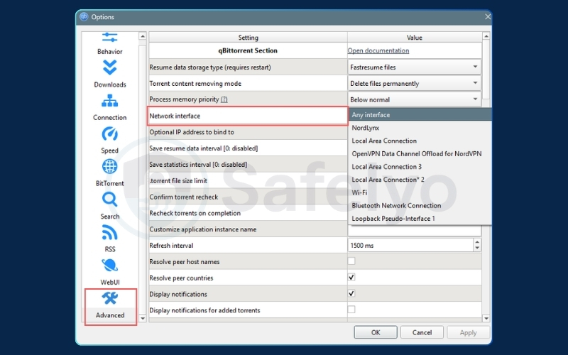568x355 pixels.
Task: Open the Downloads settings icon
Action: tap(110, 67)
